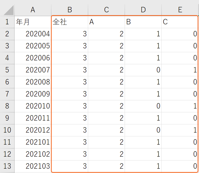Click the 年月 header cell
This screenshot has width=199, height=173.
[33, 22]
